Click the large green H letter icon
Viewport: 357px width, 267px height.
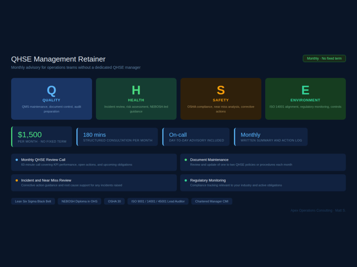(136, 90)
